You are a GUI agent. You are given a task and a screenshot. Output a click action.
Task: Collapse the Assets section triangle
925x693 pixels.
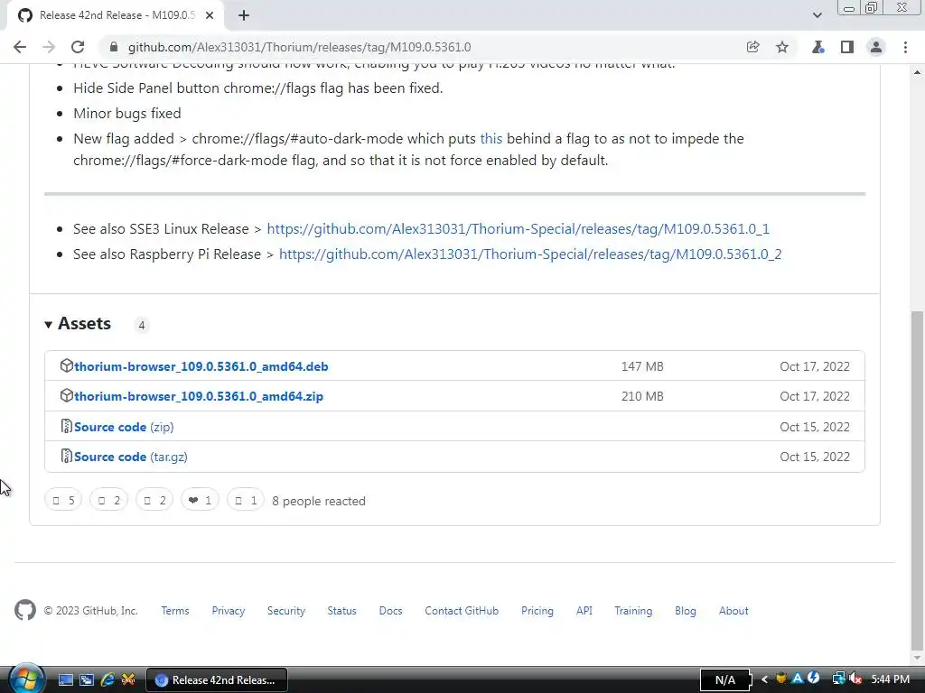point(49,324)
